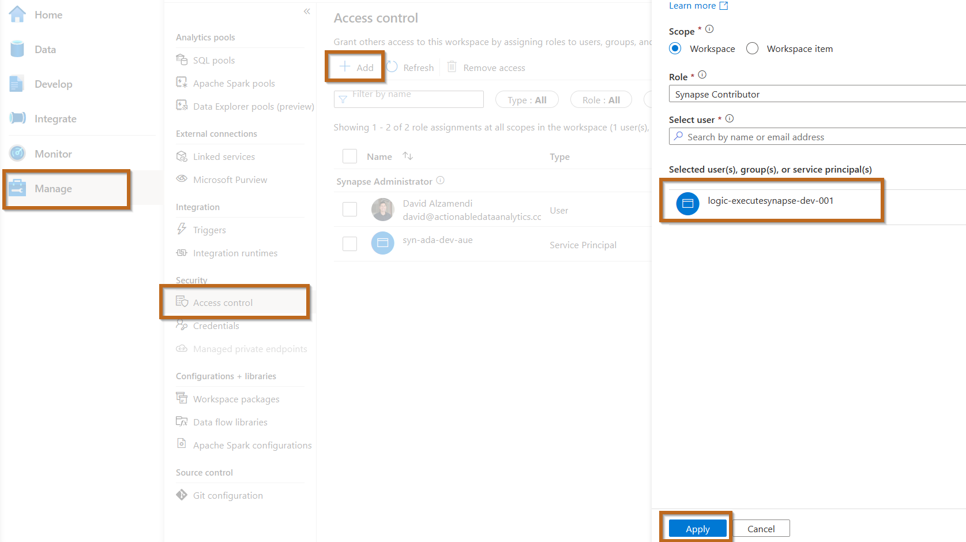Open the Role : All filter

tap(602, 100)
